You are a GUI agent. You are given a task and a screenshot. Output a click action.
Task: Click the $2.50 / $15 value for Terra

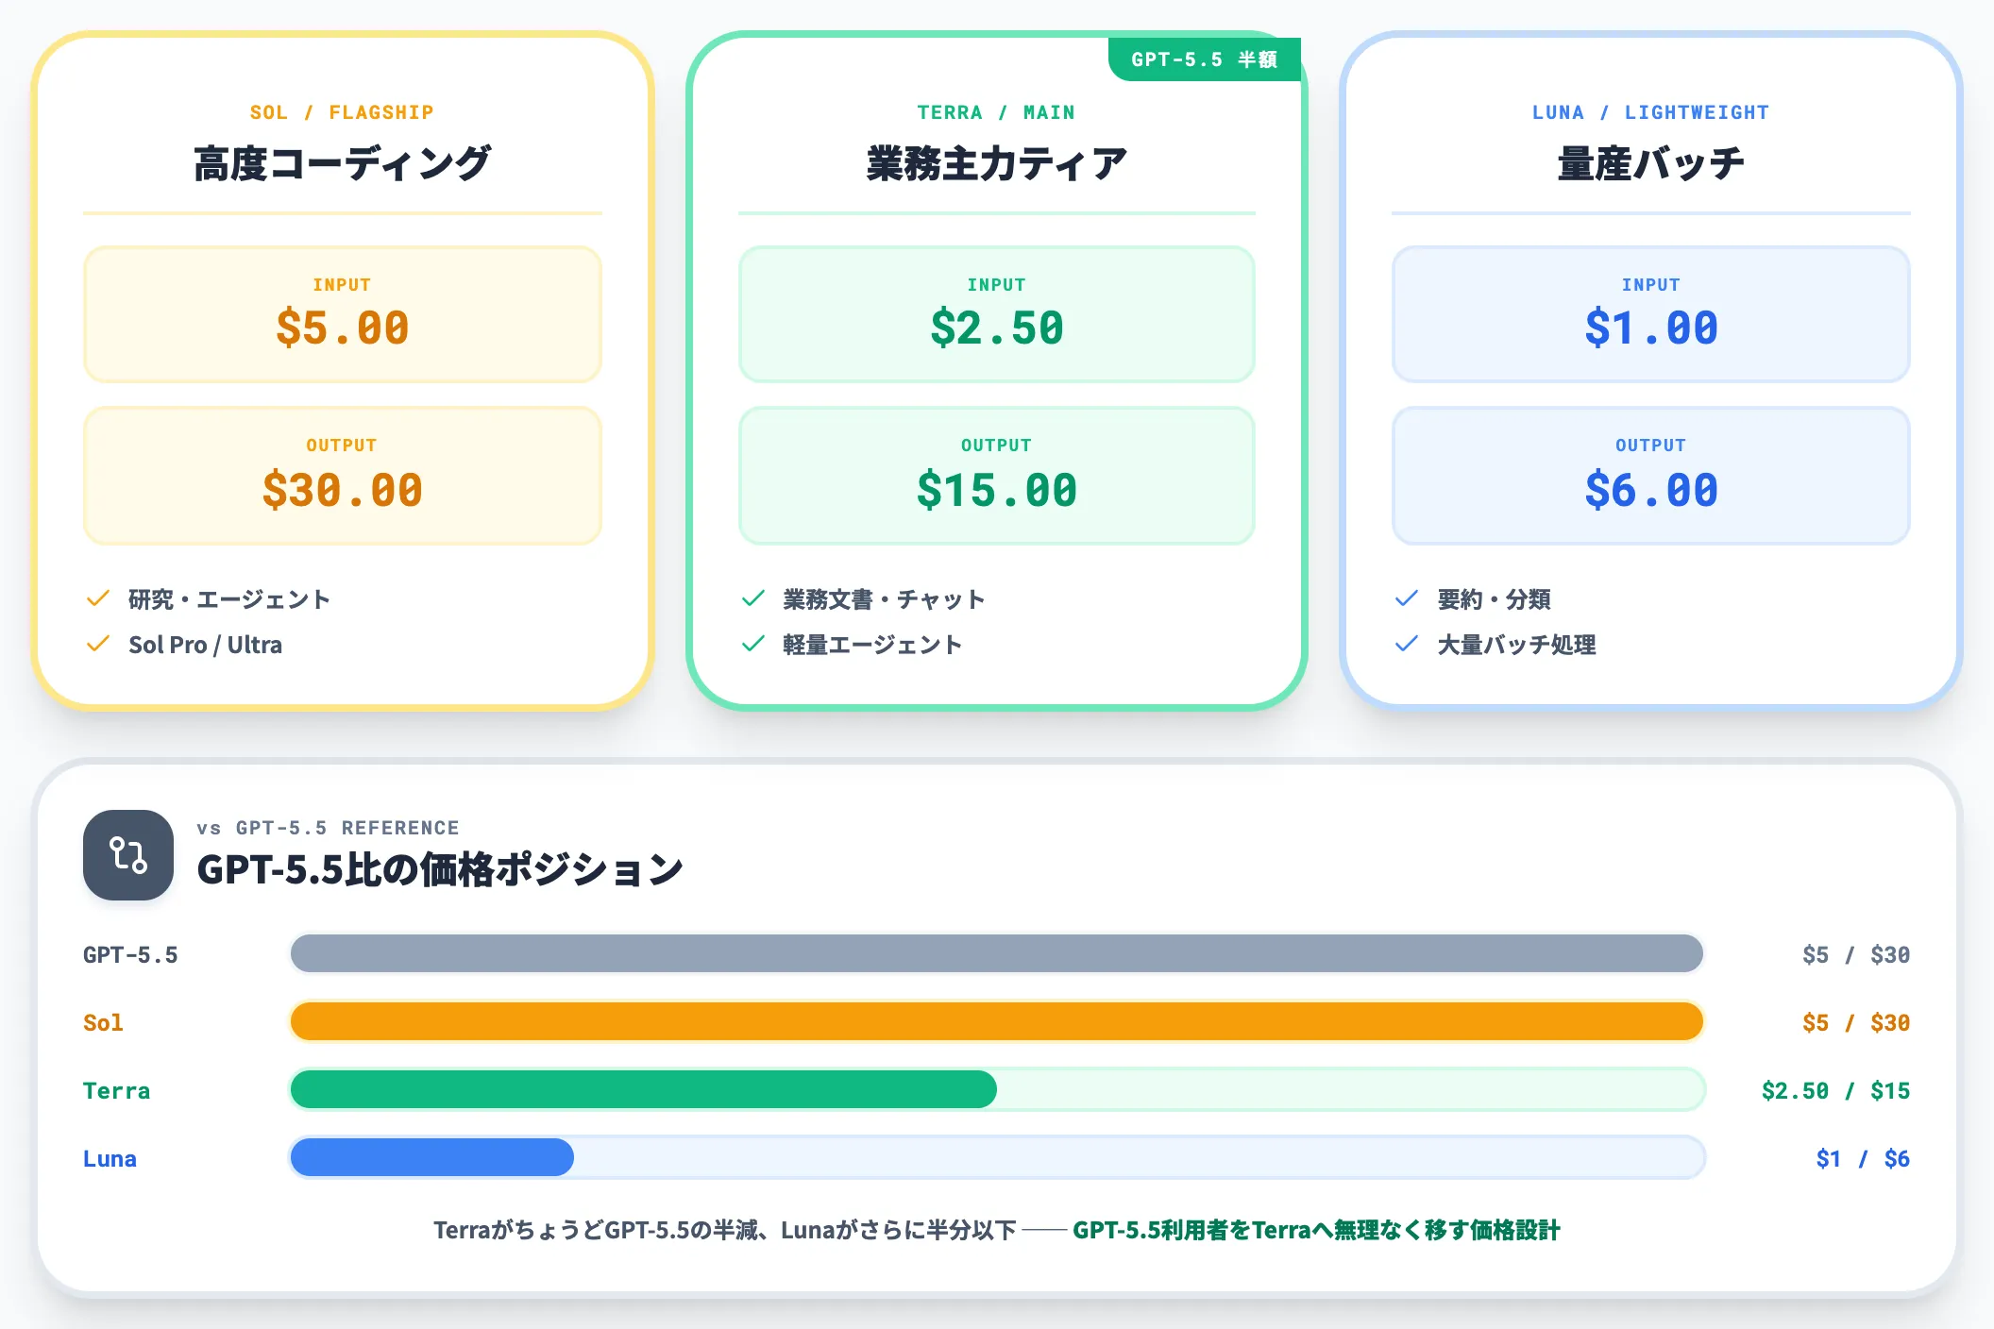point(1836,1090)
